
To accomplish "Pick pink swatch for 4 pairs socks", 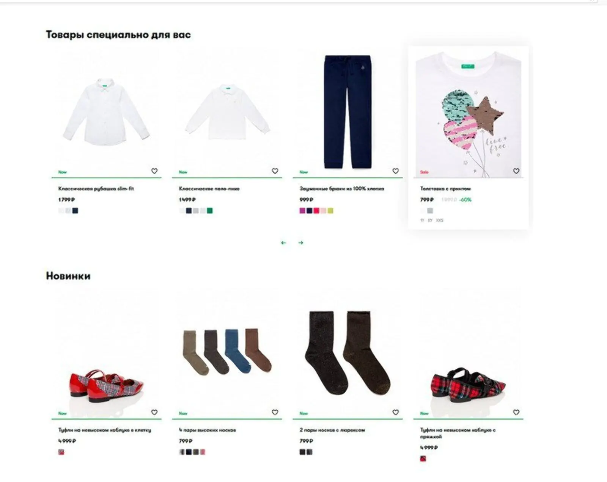I will 203,452.
